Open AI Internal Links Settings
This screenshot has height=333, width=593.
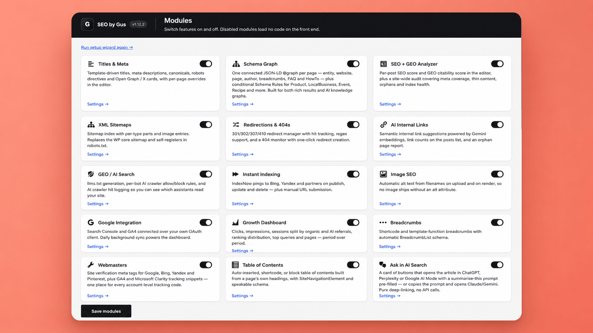[390, 154]
